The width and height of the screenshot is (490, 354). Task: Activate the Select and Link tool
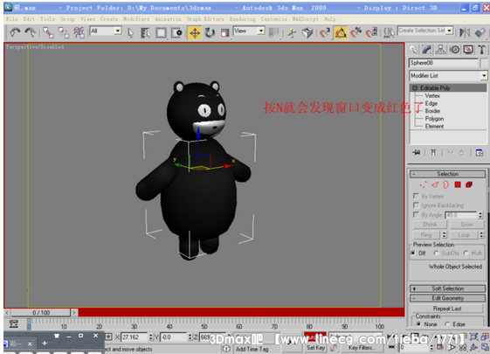pyautogui.click(x=48, y=32)
